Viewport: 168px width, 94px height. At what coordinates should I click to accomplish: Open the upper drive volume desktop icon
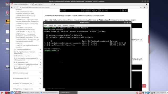[x=8, y=49]
